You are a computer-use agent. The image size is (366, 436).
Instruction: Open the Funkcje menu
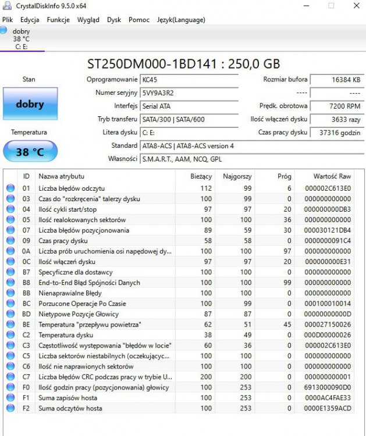[x=58, y=19]
